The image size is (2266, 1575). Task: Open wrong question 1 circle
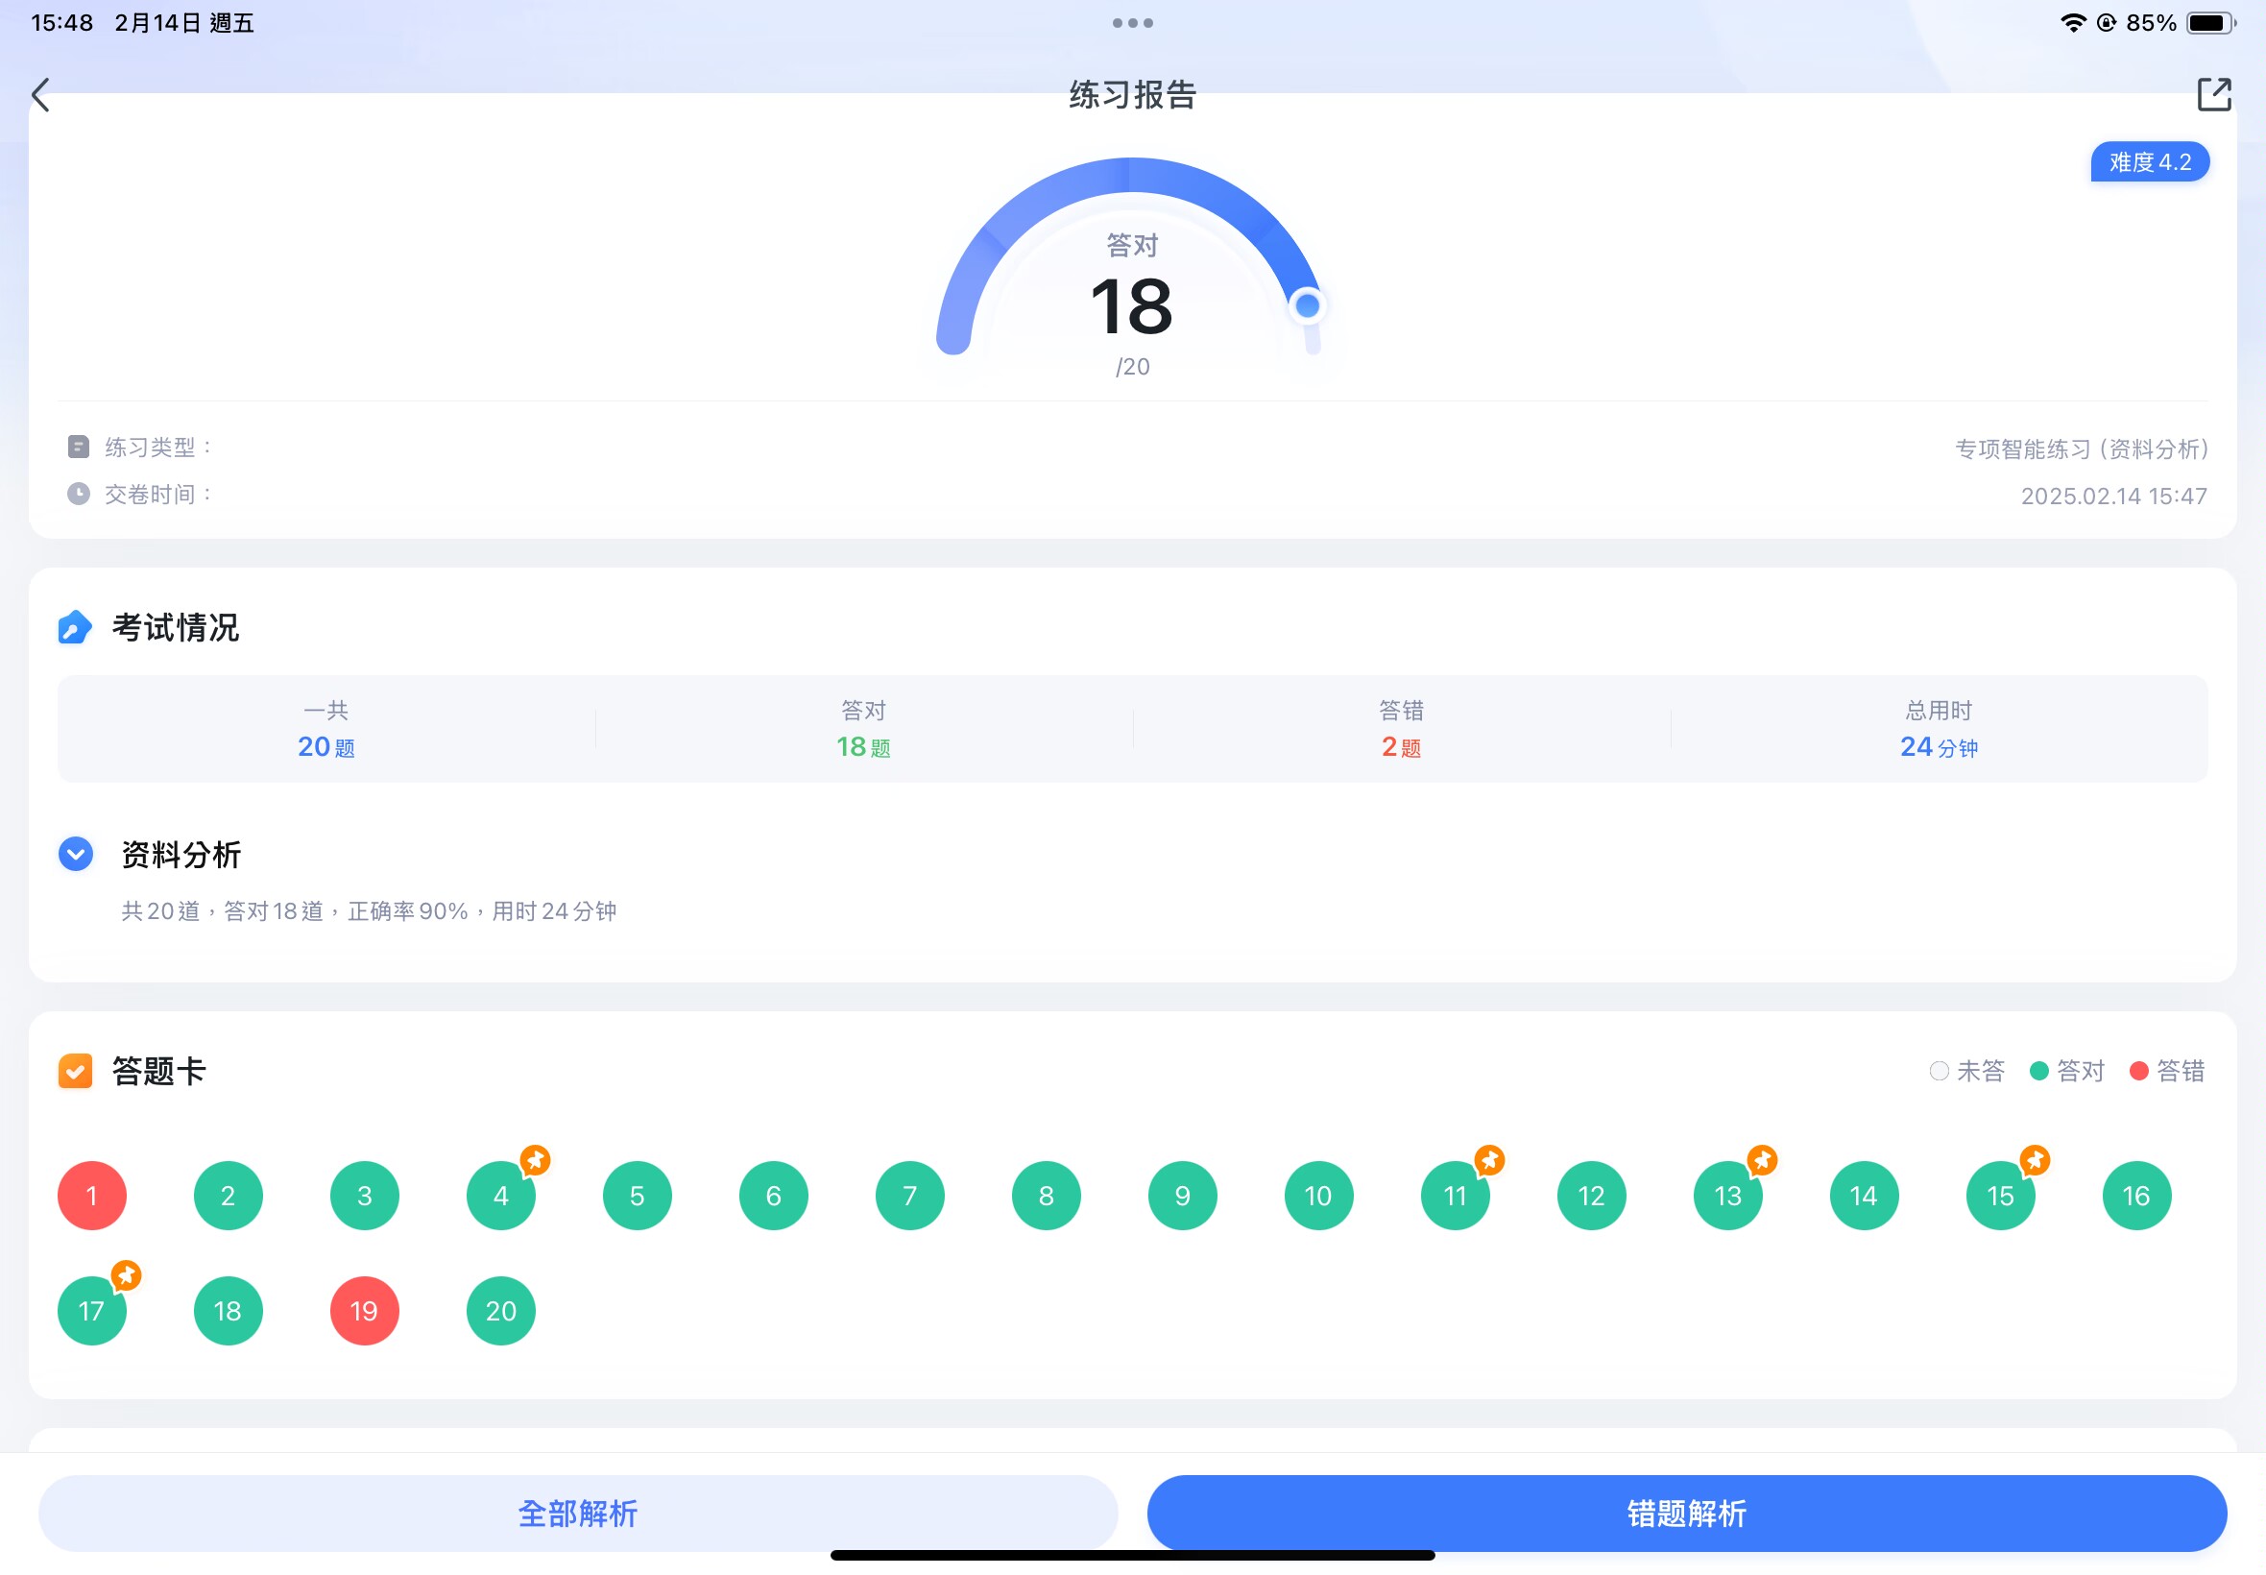(x=92, y=1195)
